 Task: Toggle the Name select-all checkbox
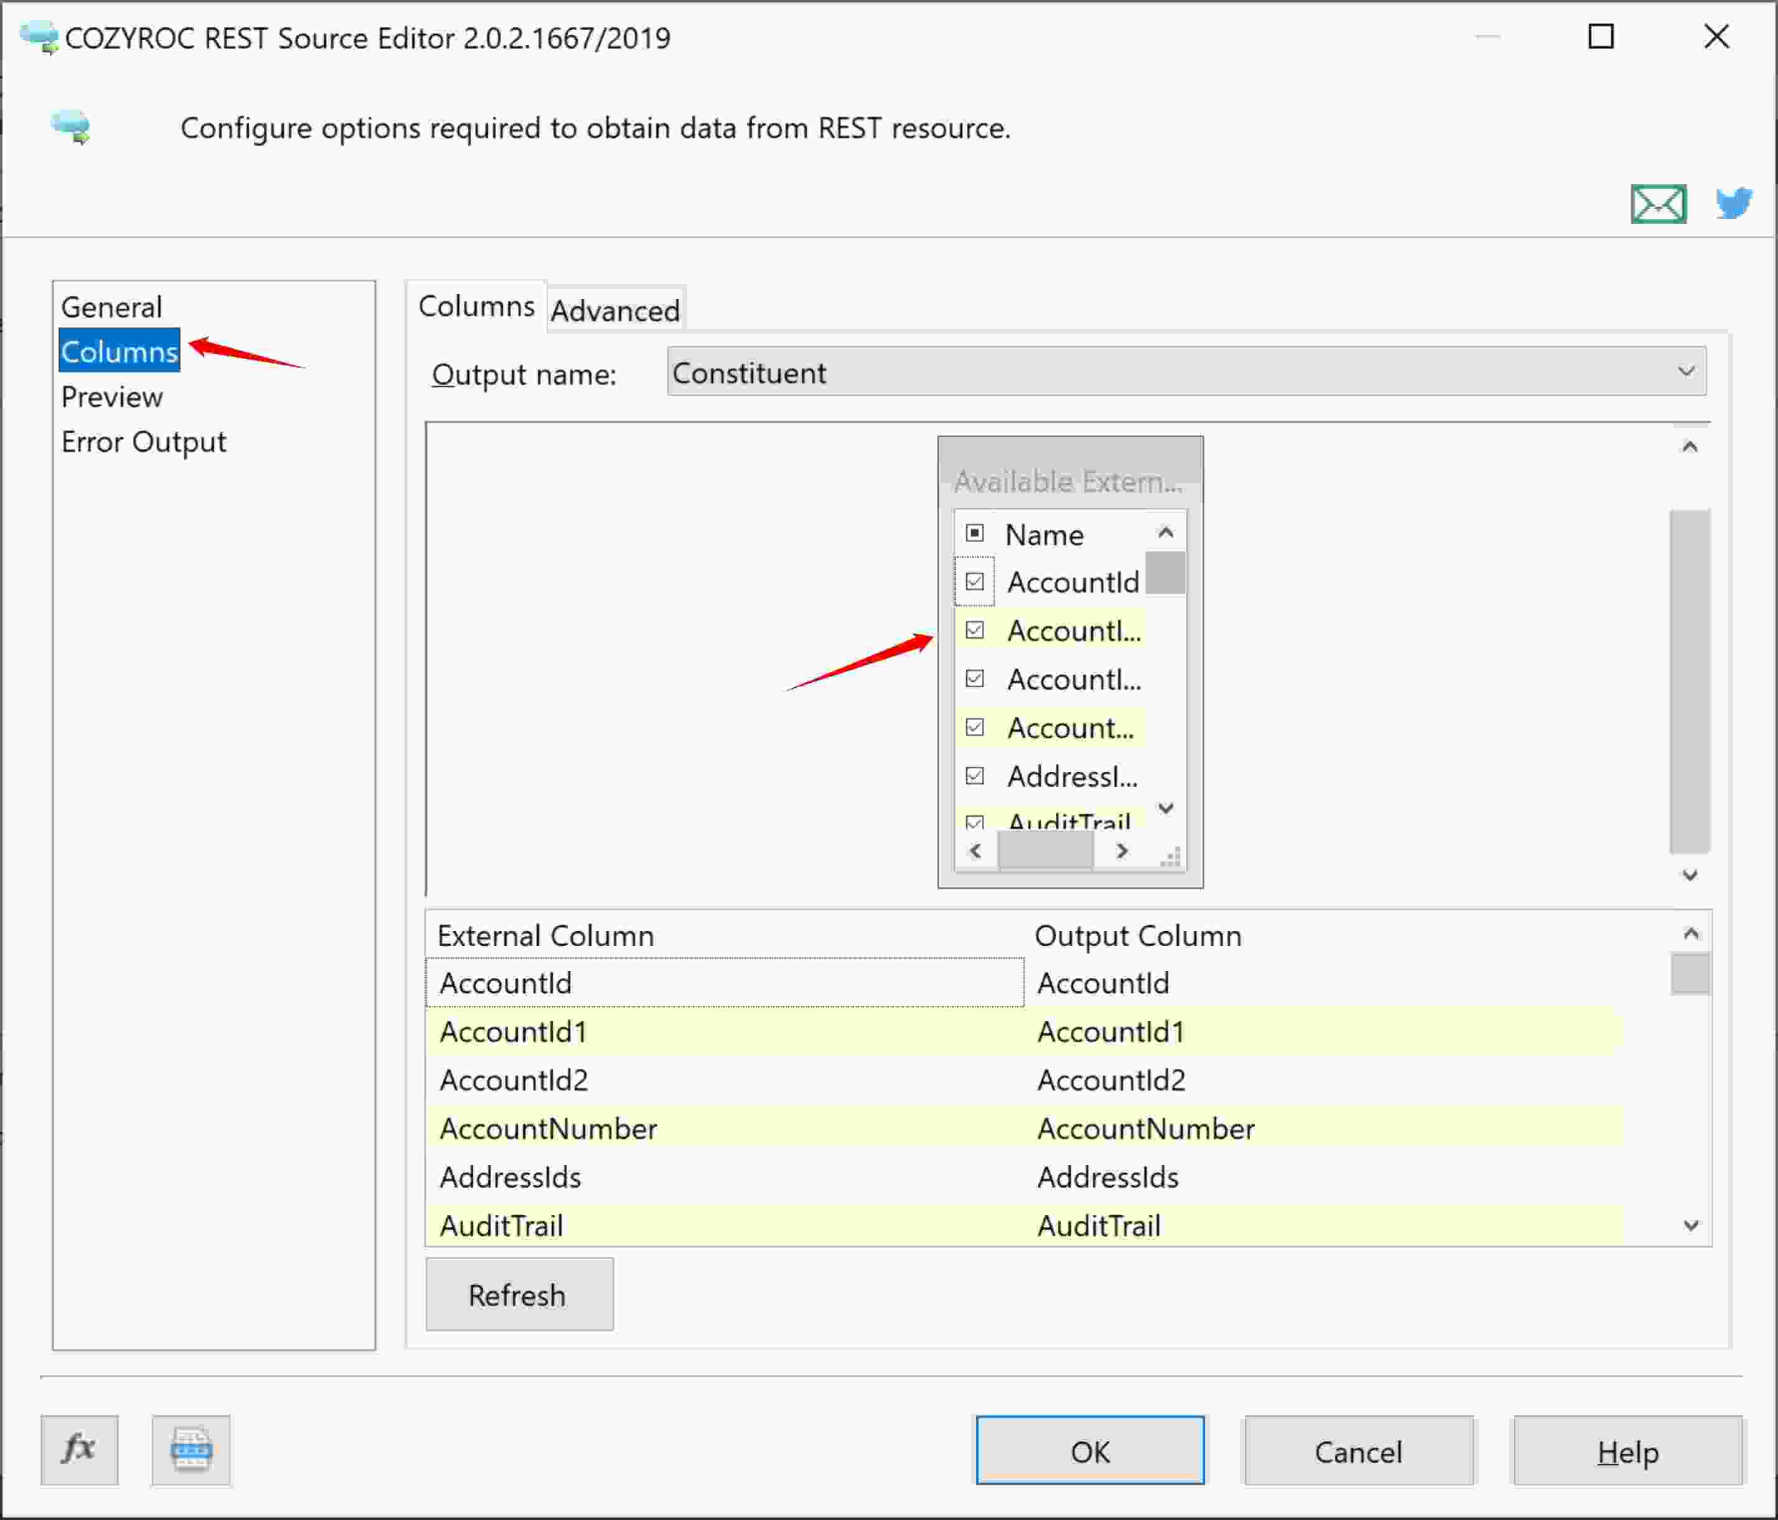(975, 533)
